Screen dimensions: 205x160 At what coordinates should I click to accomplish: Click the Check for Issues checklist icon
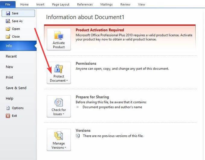click(x=58, y=102)
